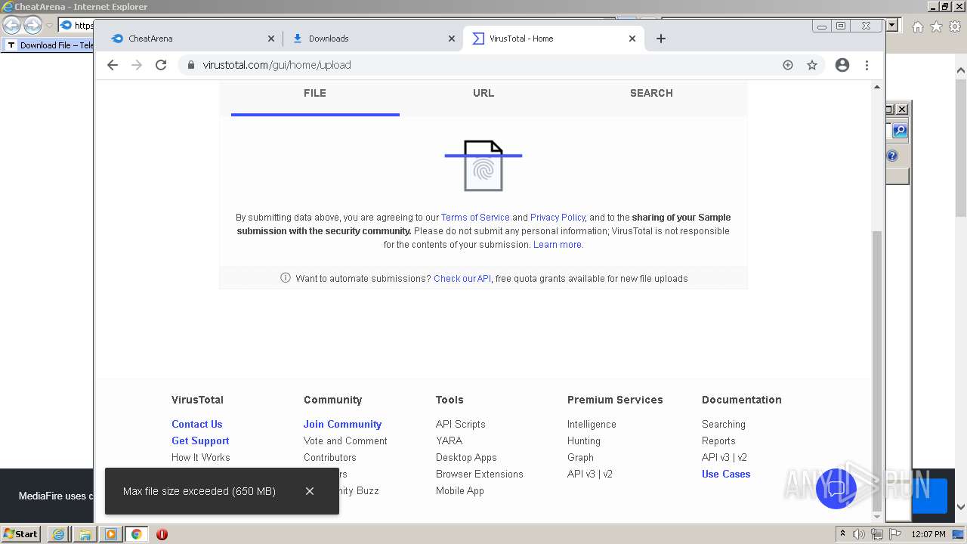Select the Download File IE tab
967x544 pixels.
49,45
